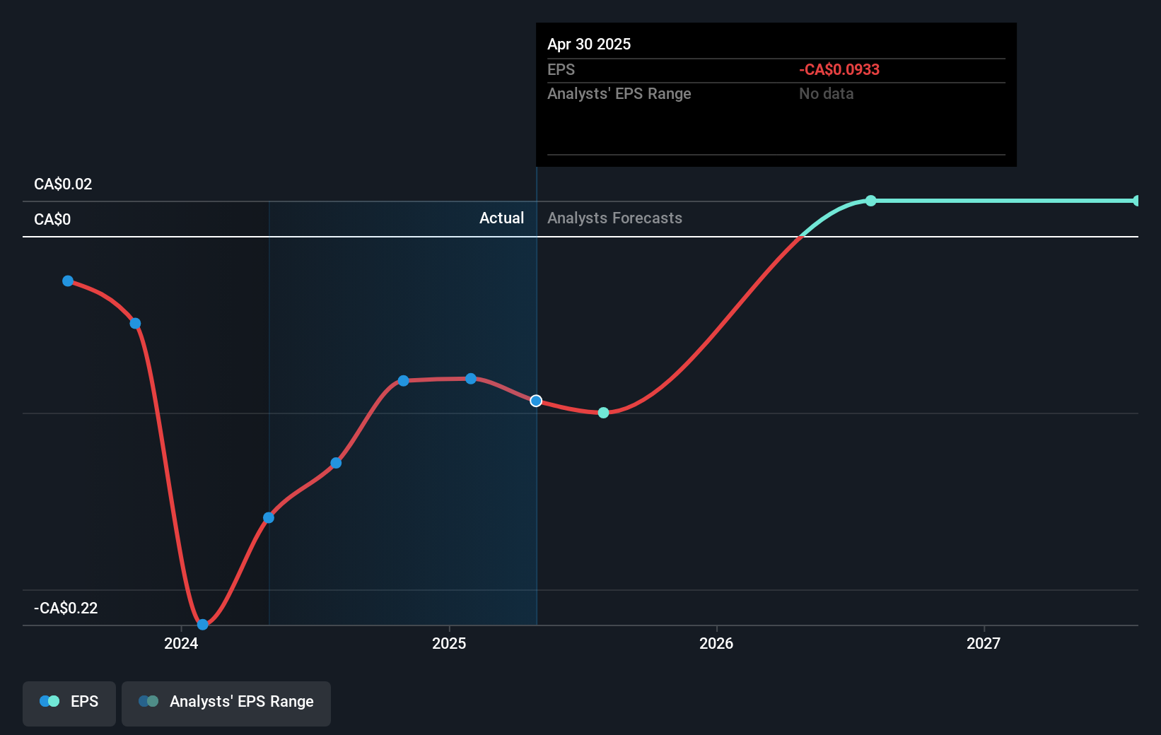This screenshot has height=735, width=1161.
Task: Select the lowest blue EPS data point
Action: (x=202, y=625)
